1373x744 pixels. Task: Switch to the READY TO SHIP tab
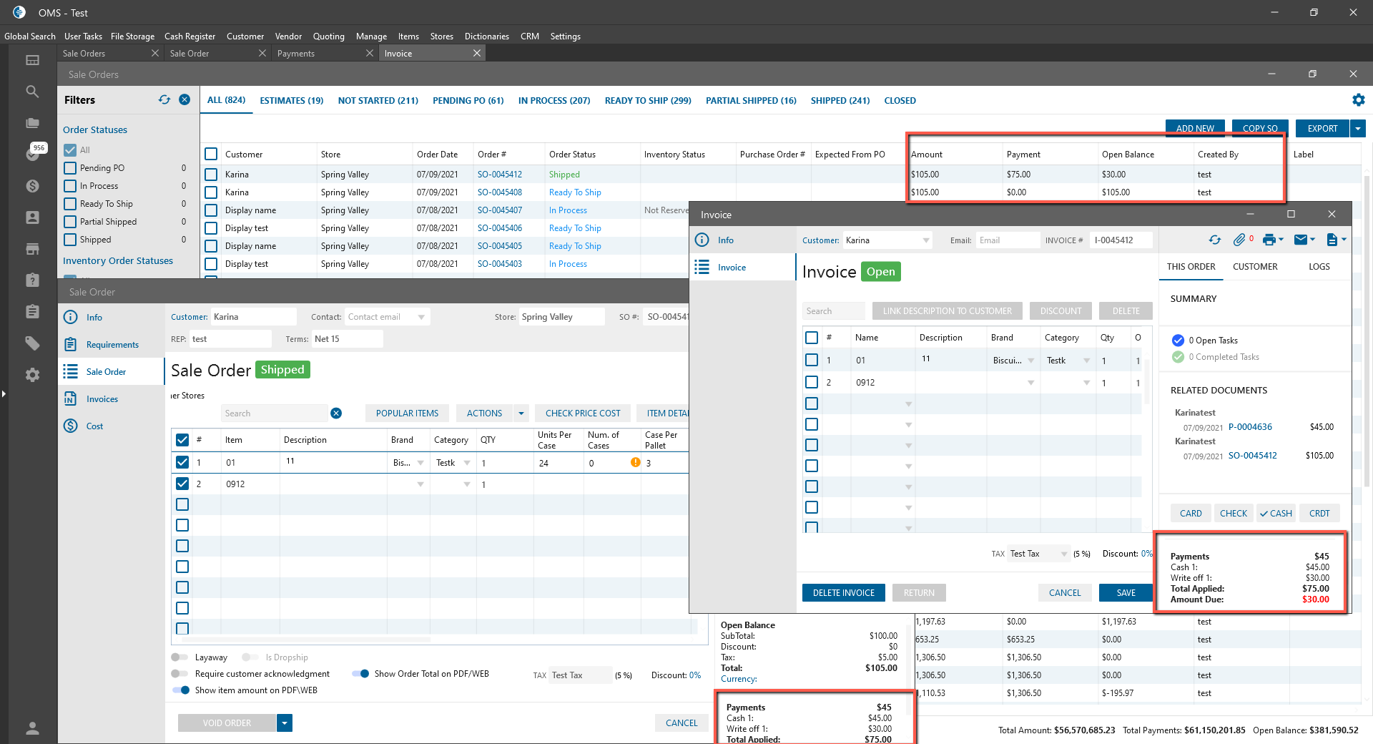coord(647,101)
